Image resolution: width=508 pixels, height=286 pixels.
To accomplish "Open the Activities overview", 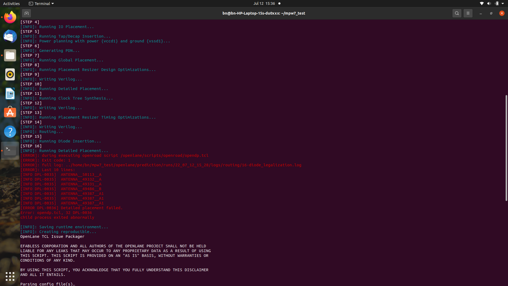I will (11, 3).
